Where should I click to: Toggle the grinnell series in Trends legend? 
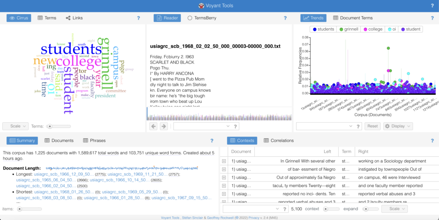click(x=349, y=29)
